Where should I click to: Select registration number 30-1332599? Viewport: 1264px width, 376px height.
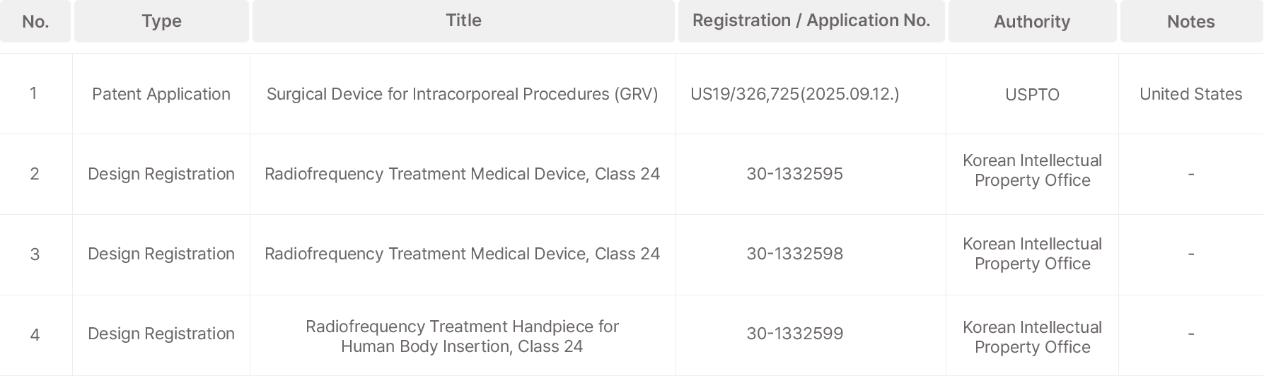point(795,334)
